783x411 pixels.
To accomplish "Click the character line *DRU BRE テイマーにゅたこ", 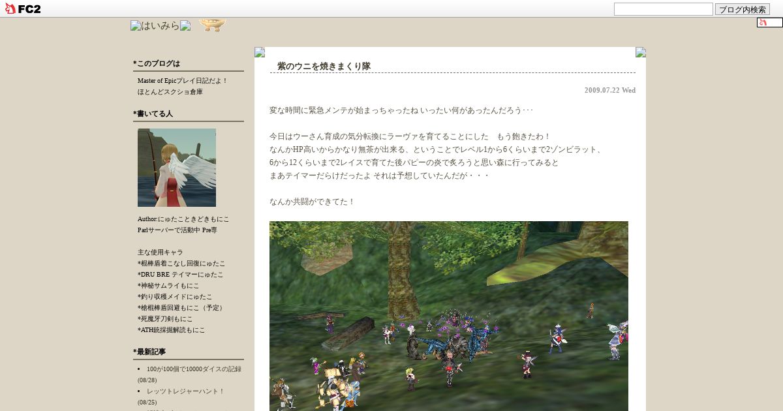I will 181,274.
